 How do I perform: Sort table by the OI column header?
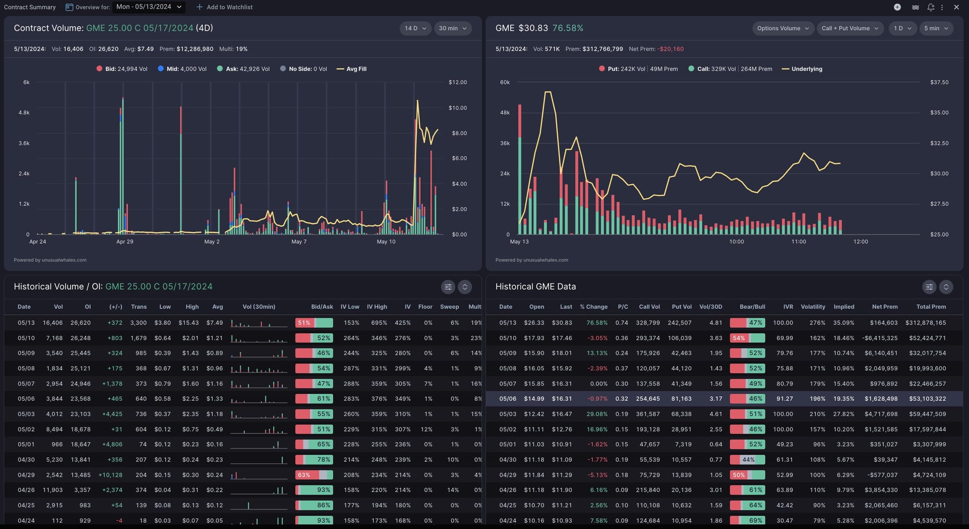coord(88,306)
